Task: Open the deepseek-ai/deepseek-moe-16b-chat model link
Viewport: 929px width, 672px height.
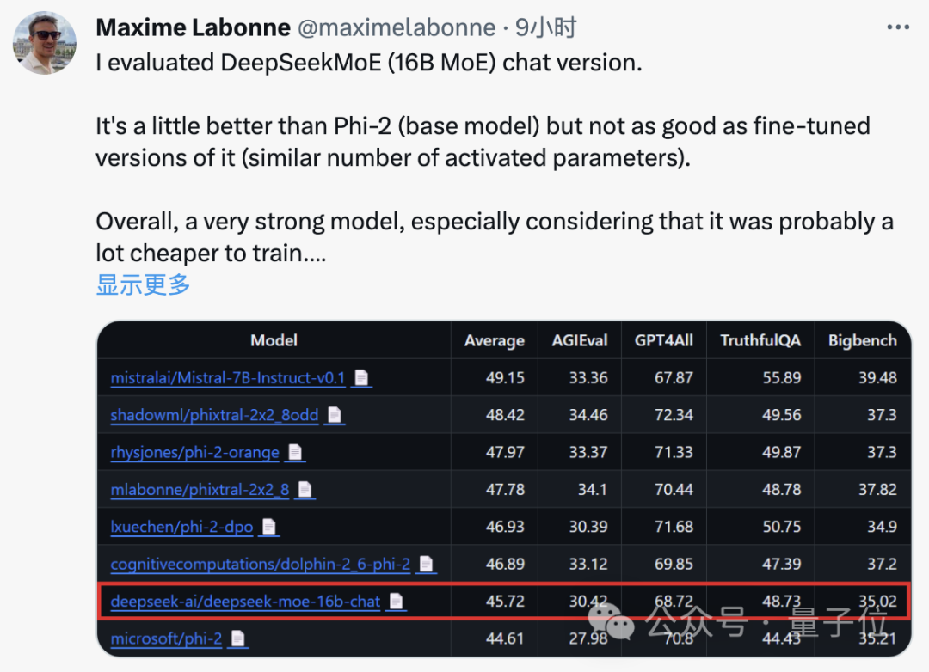Action: [x=245, y=602]
